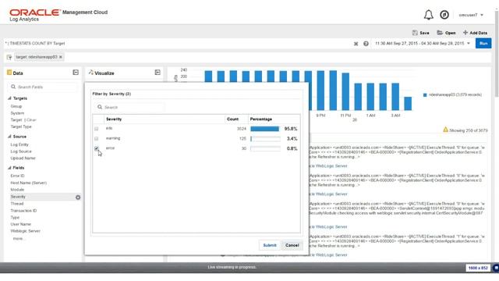Collapse the Targets section

click(x=9, y=98)
